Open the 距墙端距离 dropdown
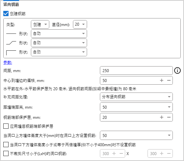Viewport: 184px width, 161px height. click(136, 107)
